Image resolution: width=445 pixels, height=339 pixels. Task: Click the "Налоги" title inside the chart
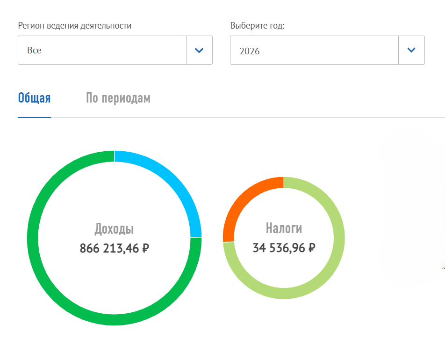click(x=284, y=228)
